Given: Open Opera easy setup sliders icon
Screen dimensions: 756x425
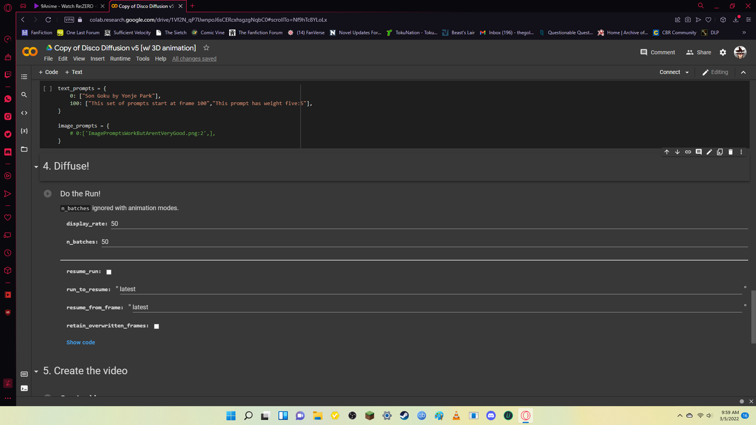Looking at the screenshot, I should pos(747,19).
